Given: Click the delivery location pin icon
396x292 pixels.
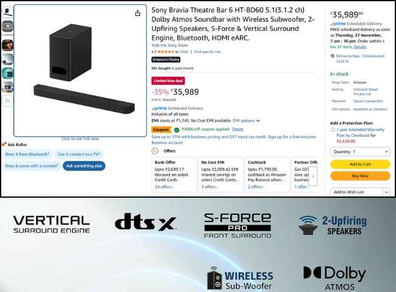Looking at the screenshot, I should 333,56.
